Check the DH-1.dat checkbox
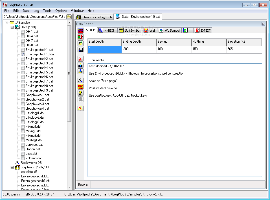Image resolution: width=270 pixels, height=200 pixels. [x=23, y=32]
